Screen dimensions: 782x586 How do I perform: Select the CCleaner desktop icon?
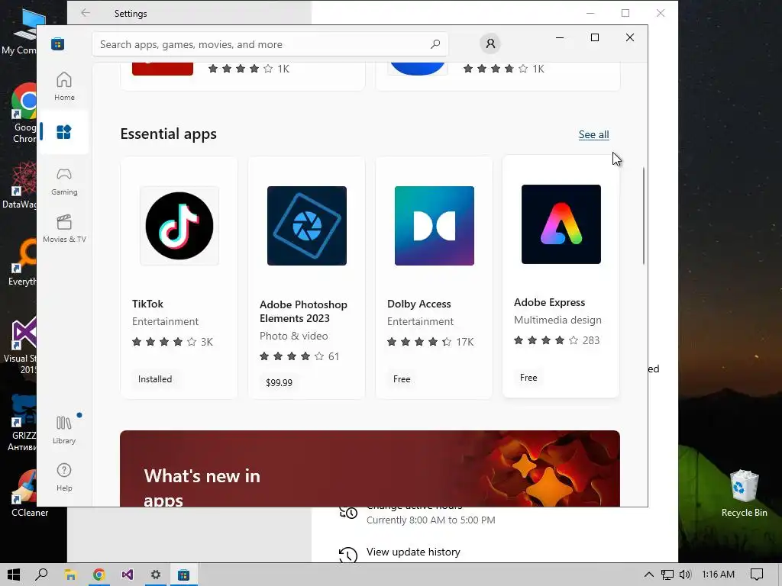click(x=27, y=494)
